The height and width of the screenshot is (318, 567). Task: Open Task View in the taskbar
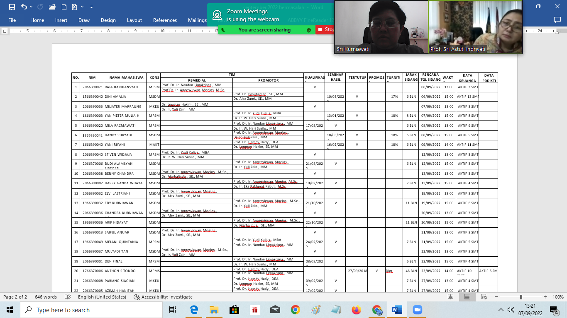pos(173,310)
